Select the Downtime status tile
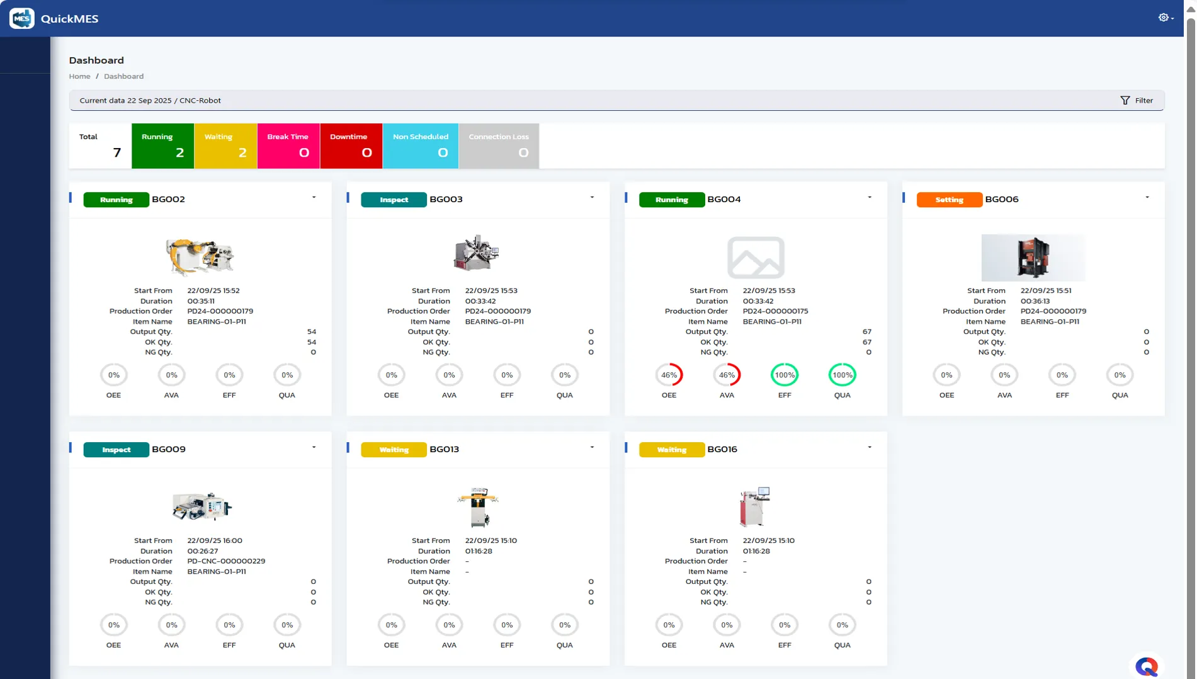 [351, 146]
